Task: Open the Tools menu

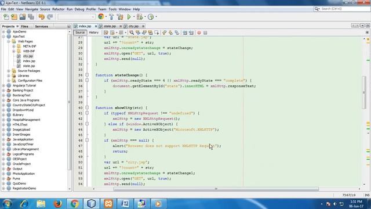Action: point(112,9)
